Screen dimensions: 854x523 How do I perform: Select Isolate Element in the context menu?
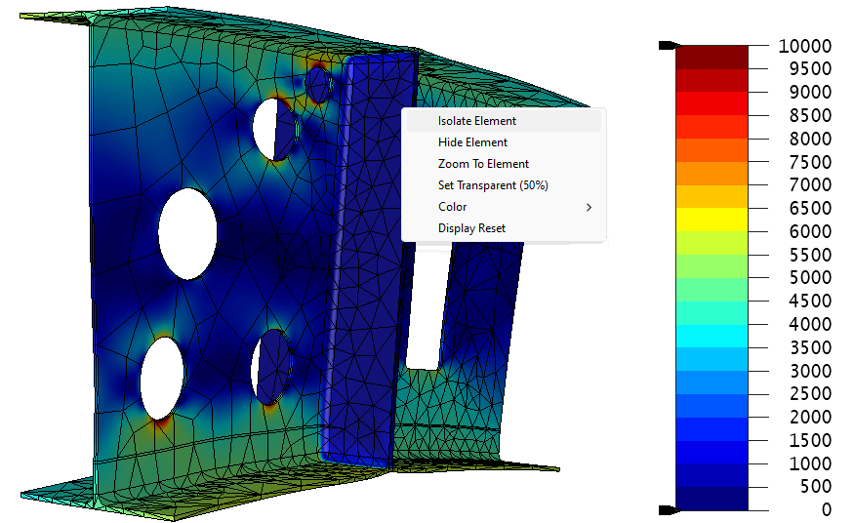click(477, 121)
